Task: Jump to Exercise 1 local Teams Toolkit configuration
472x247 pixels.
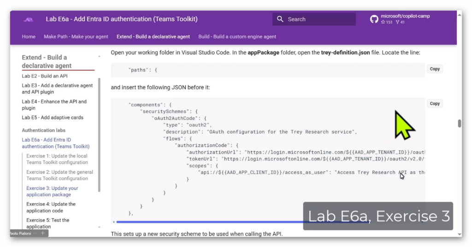Action: tap(57, 159)
